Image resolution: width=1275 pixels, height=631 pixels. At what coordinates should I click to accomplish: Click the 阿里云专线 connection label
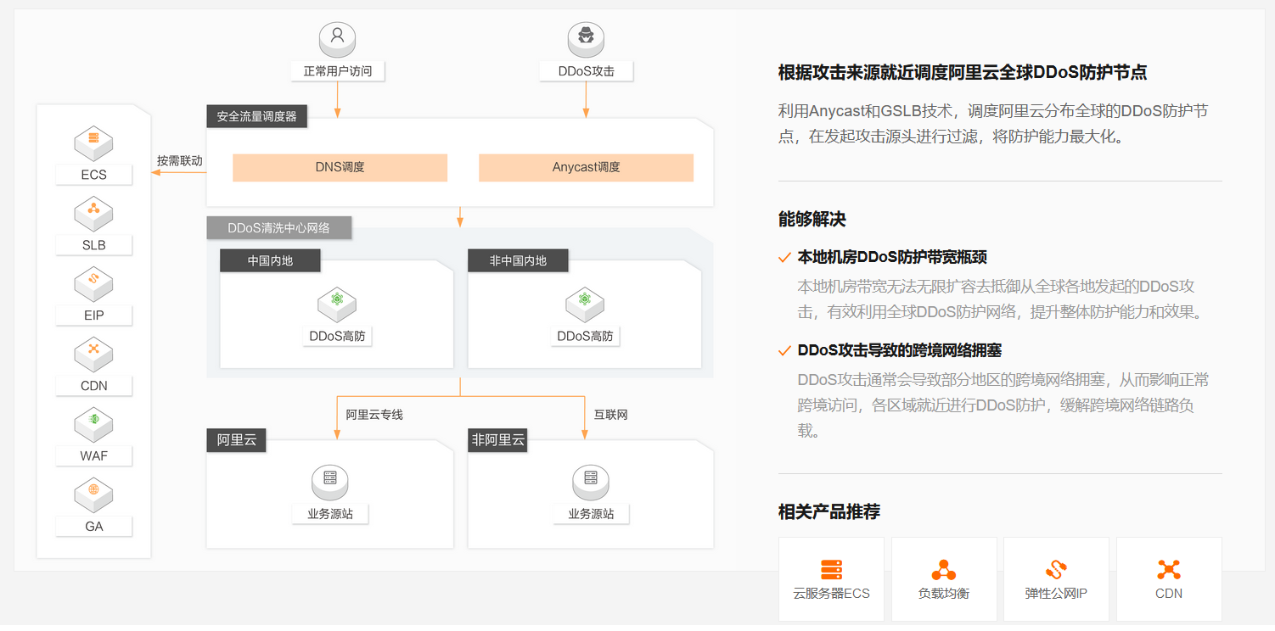pos(374,415)
